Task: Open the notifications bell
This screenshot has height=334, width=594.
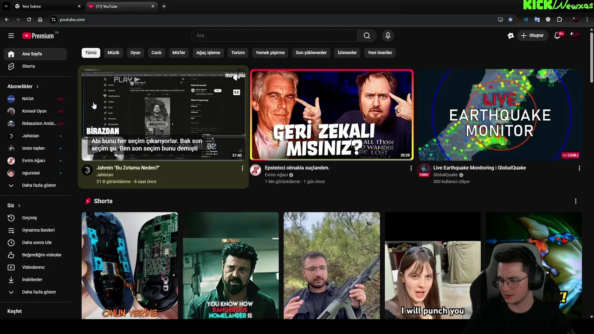Action: click(x=558, y=36)
